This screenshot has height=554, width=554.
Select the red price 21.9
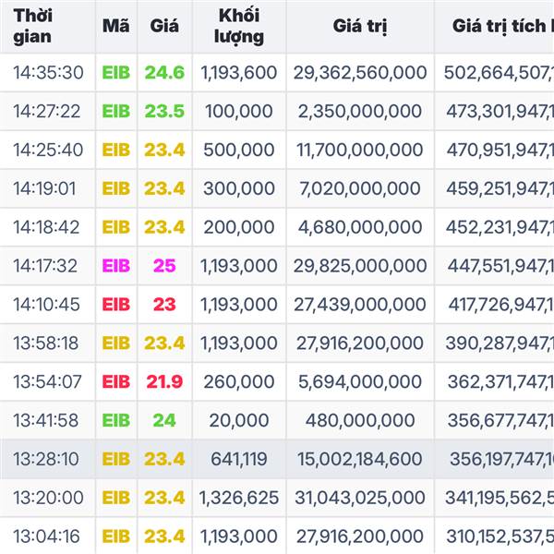(x=164, y=381)
